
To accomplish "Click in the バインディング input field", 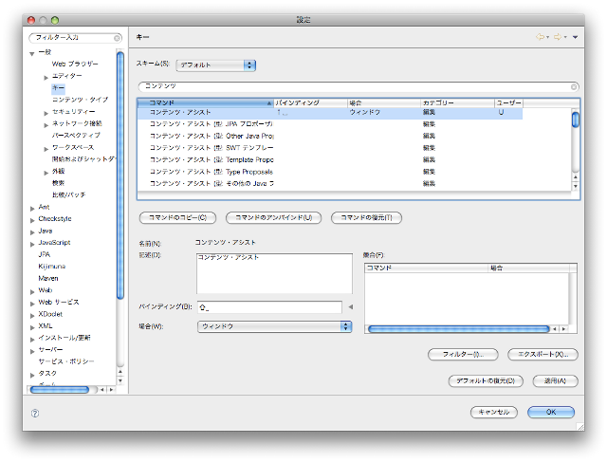I will coord(269,307).
